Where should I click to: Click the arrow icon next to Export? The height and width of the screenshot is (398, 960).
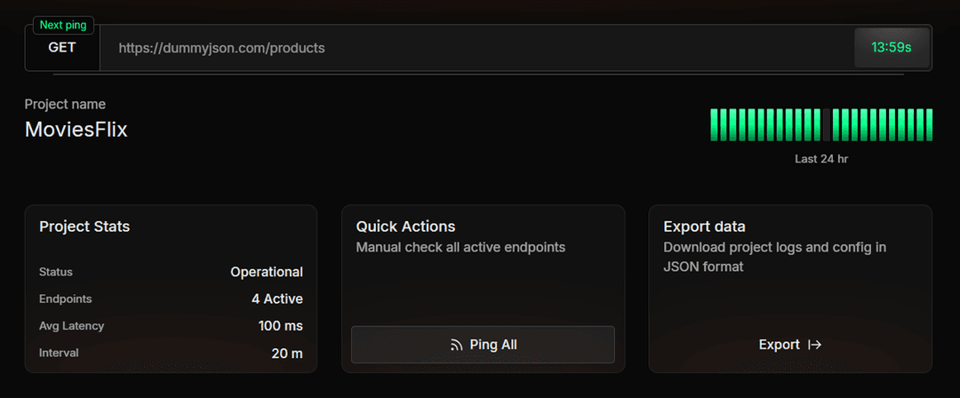coord(814,345)
